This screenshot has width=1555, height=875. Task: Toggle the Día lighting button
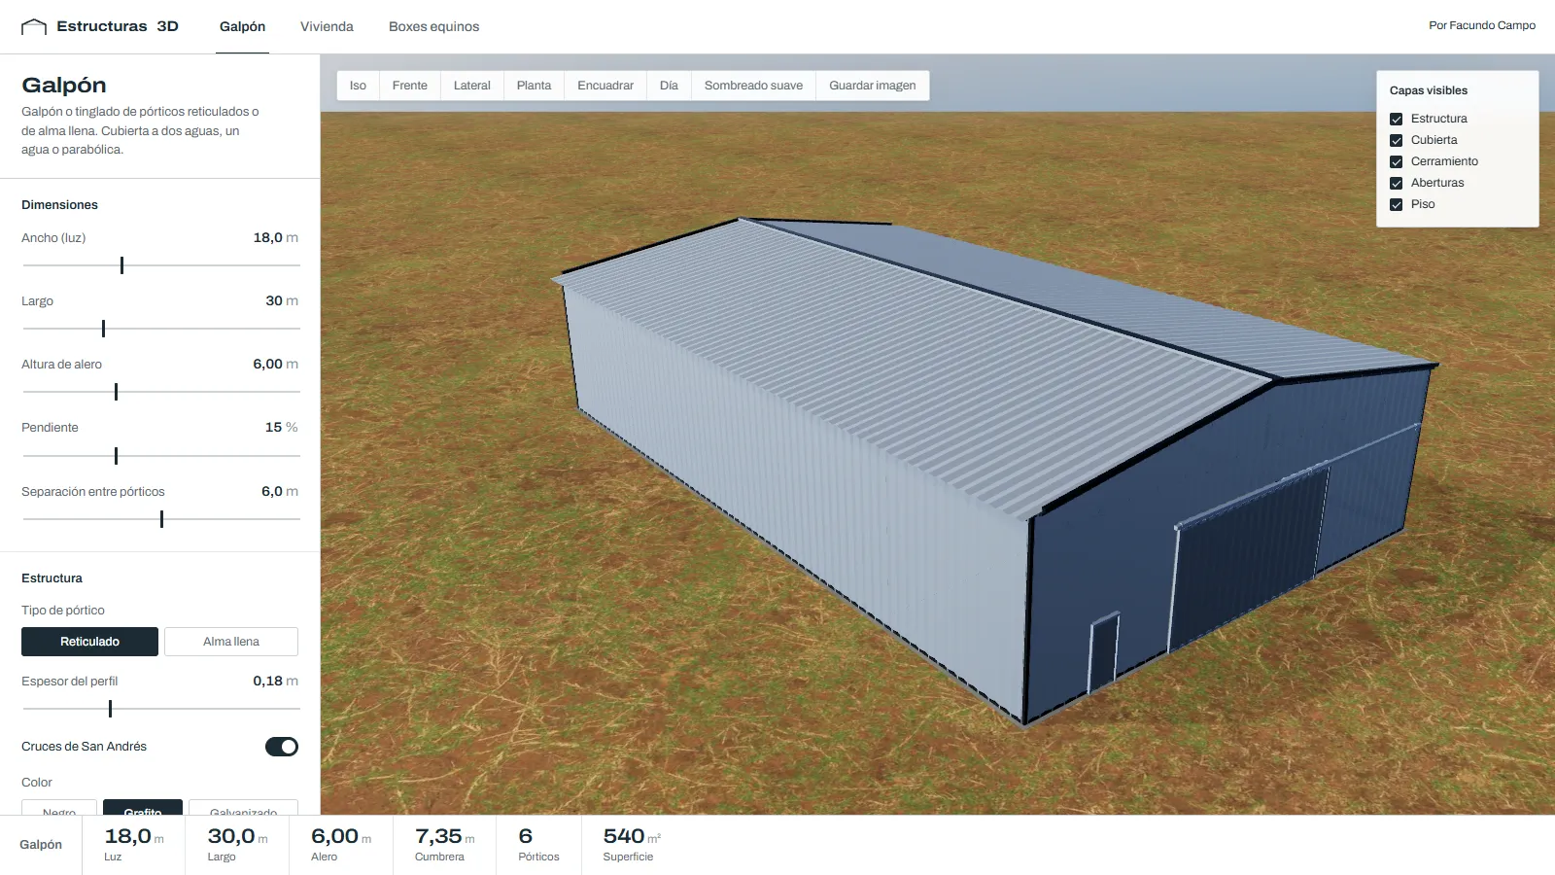[669, 86]
